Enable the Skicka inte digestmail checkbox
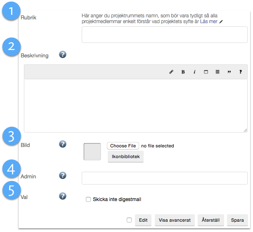 pyautogui.click(x=88, y=199)
